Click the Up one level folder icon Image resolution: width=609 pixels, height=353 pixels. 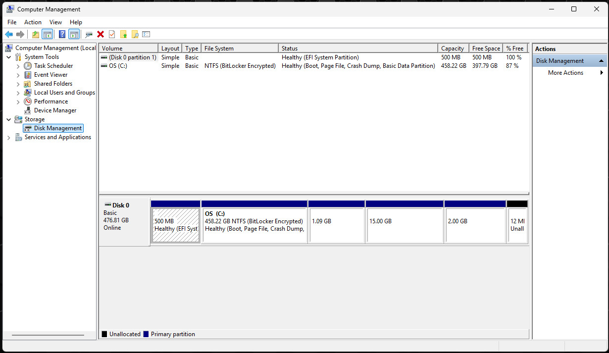point(35,34)
